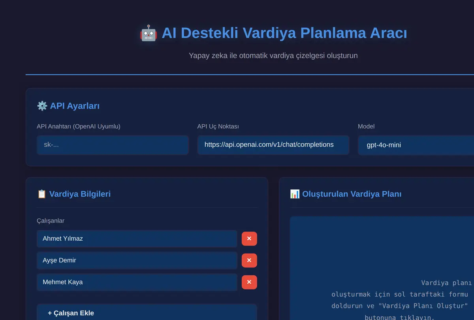This screenshot has height=320, width=474.
Task: Click the robot emoji in the page title
Action: [x=149, y=33]
